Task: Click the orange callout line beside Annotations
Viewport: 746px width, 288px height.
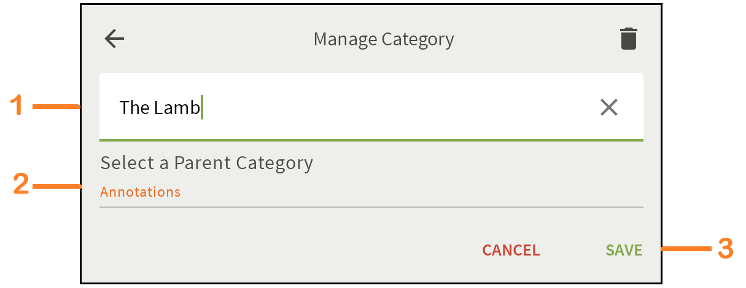Action: [56, 185]
